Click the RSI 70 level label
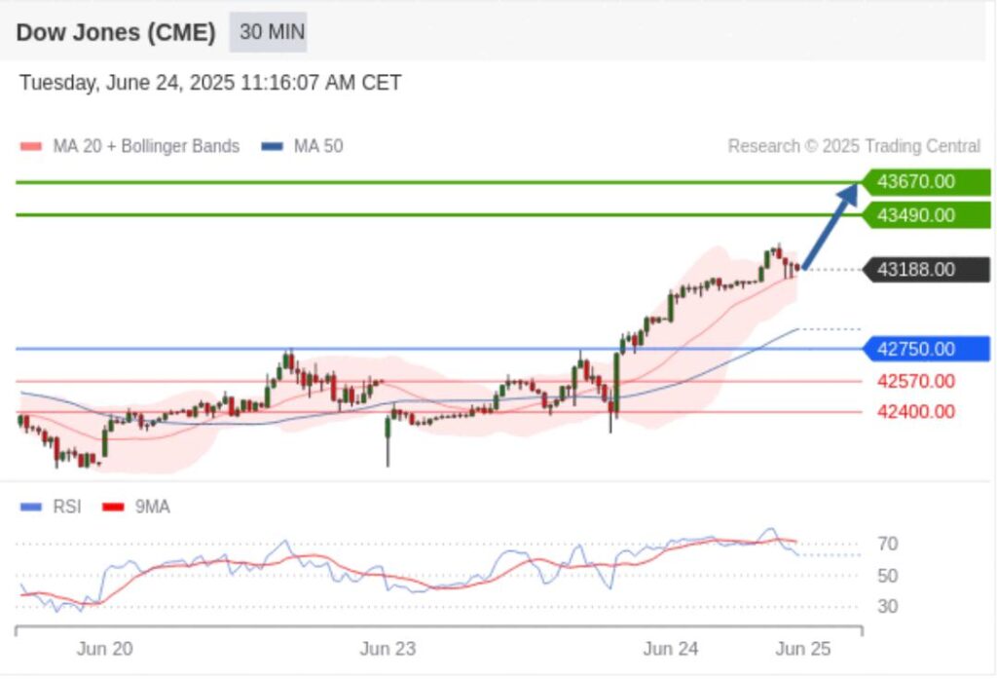Image resolution: width=997 pixels, height=679 pixels. [887, 544]
